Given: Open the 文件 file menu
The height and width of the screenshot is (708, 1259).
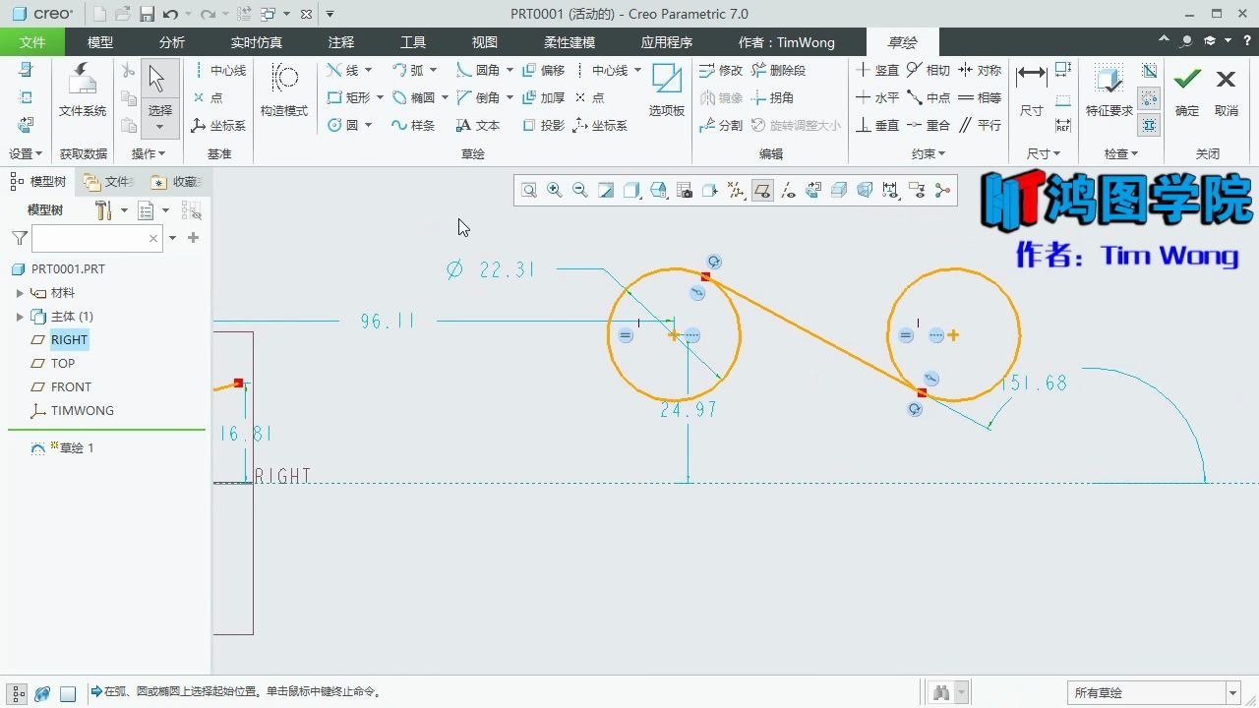Looking at the screenshot, I should 32,42.
